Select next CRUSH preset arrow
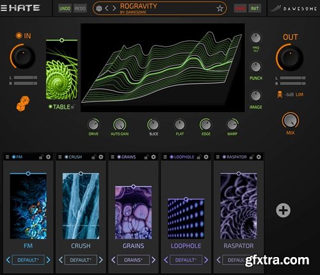The width and height of the screenshot is (320, 275). point(100,260)
